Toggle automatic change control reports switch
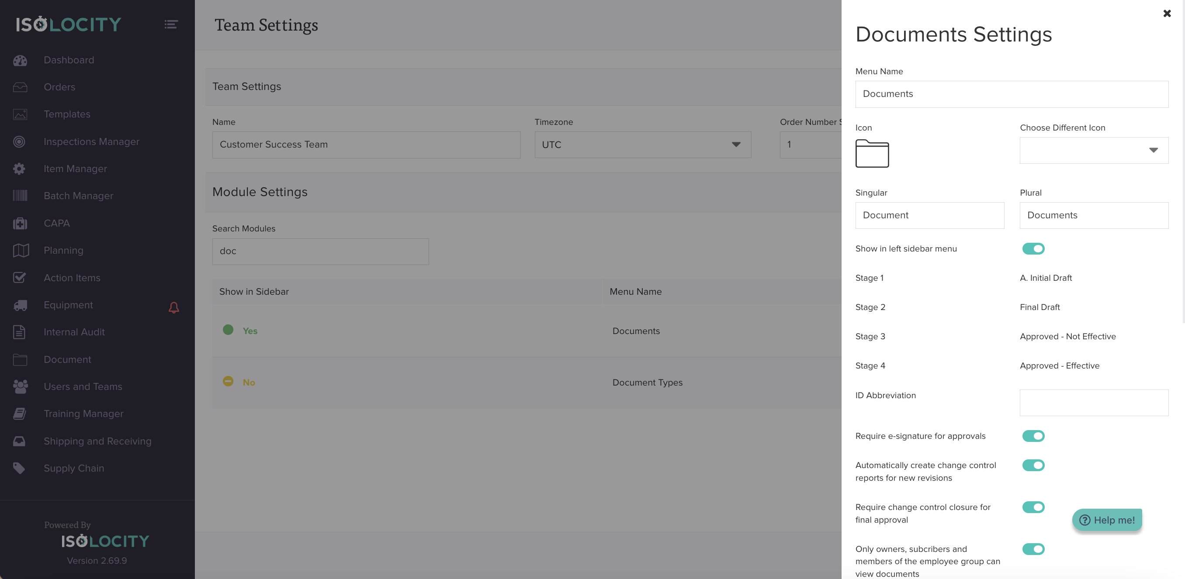 (x=1033, y=465)
